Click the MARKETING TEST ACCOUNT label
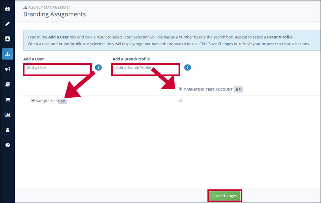The height and width of the screenshot is (203, 321). point(208,89)
